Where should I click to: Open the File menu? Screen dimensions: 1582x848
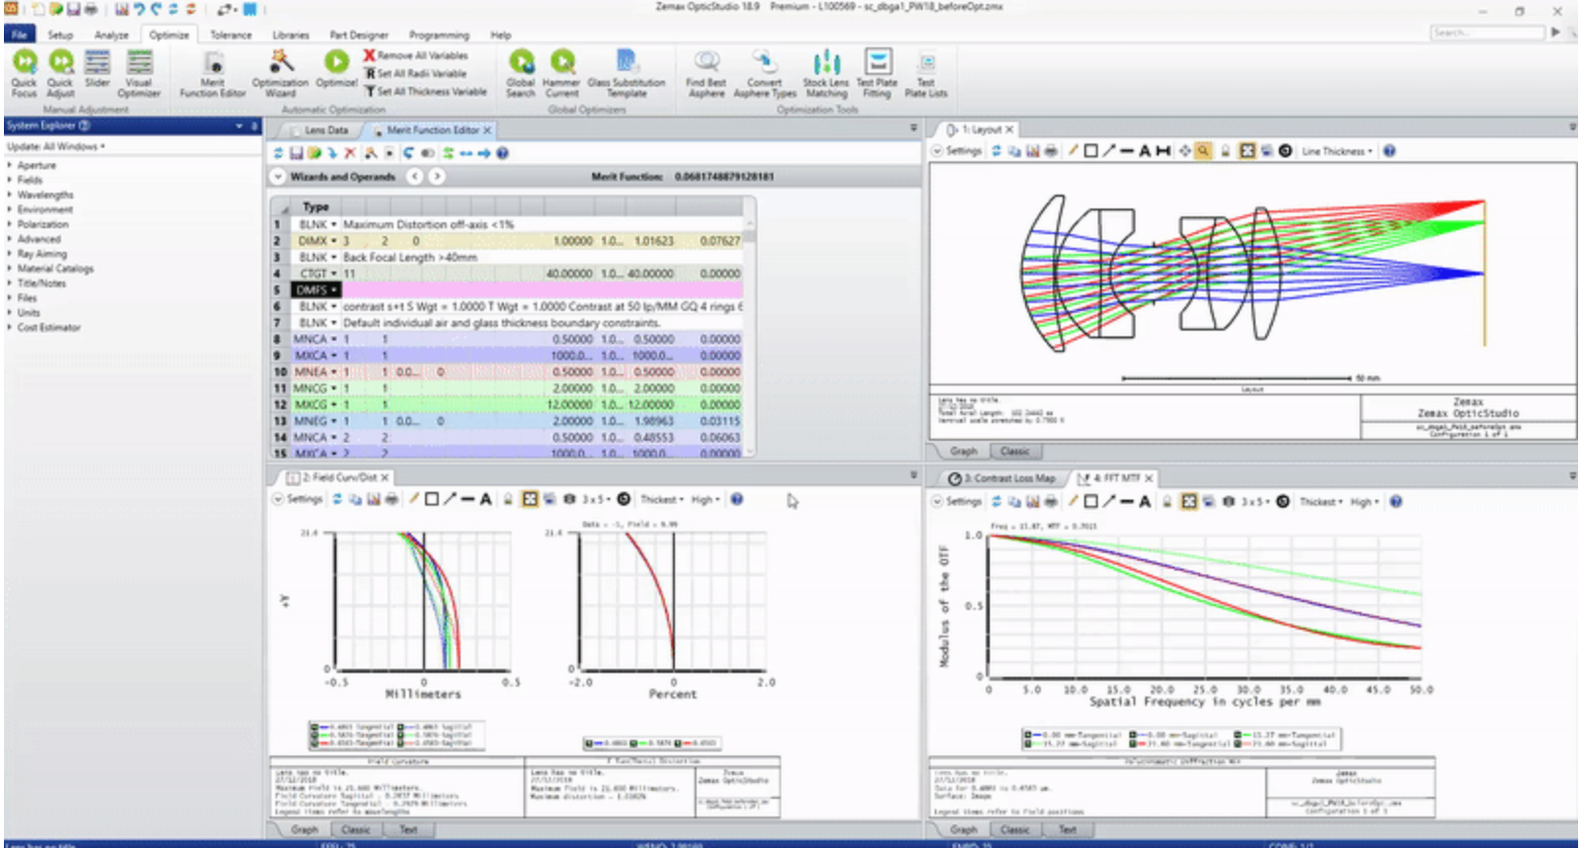pos(20,34)
